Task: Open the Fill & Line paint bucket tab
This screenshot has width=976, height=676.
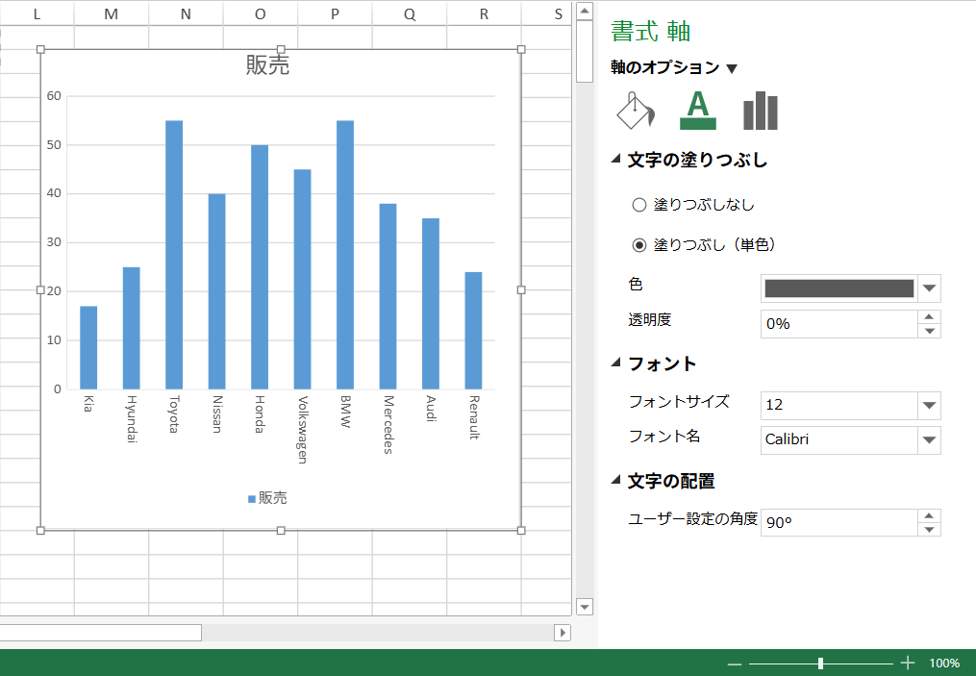Action: (x=635, y=111)
